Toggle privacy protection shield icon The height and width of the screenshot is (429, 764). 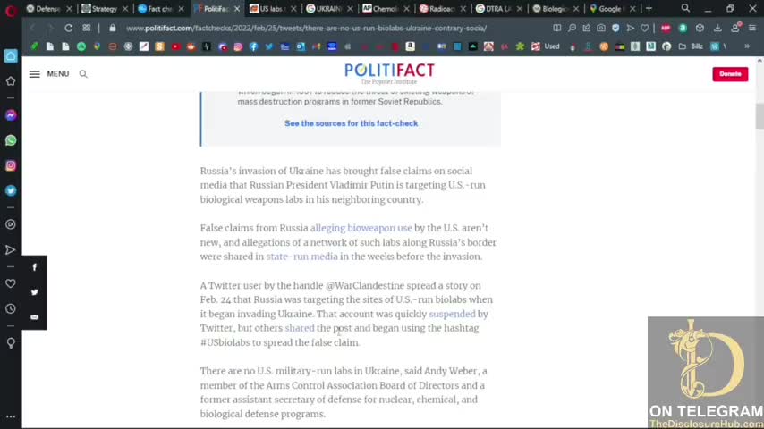615,29
